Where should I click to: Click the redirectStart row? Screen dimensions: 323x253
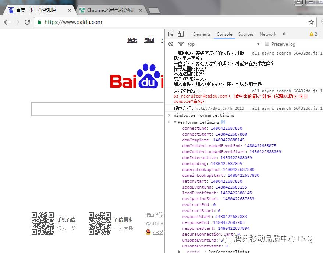[201, 211]
